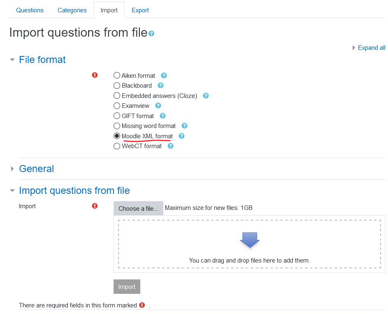Viewport: 388px width, 314px height.
Task: Click the drag and drop file area
Action: coord(249,244)
